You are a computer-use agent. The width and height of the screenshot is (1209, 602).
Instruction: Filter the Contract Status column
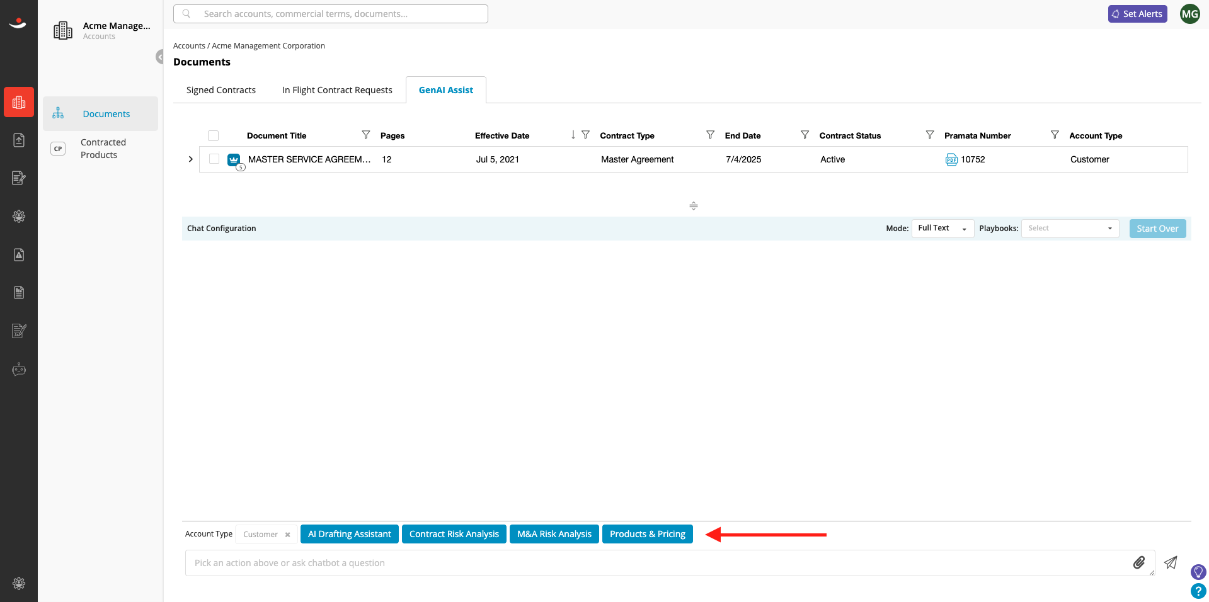click(929, 135)
